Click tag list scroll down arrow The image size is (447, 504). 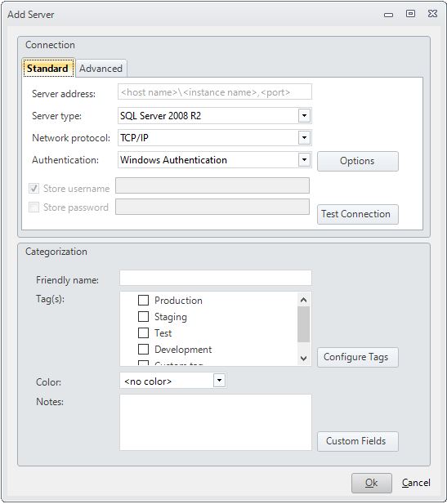[x=303, y=358]
